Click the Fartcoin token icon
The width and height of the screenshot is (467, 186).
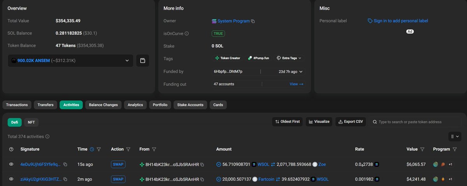[255, 179]
